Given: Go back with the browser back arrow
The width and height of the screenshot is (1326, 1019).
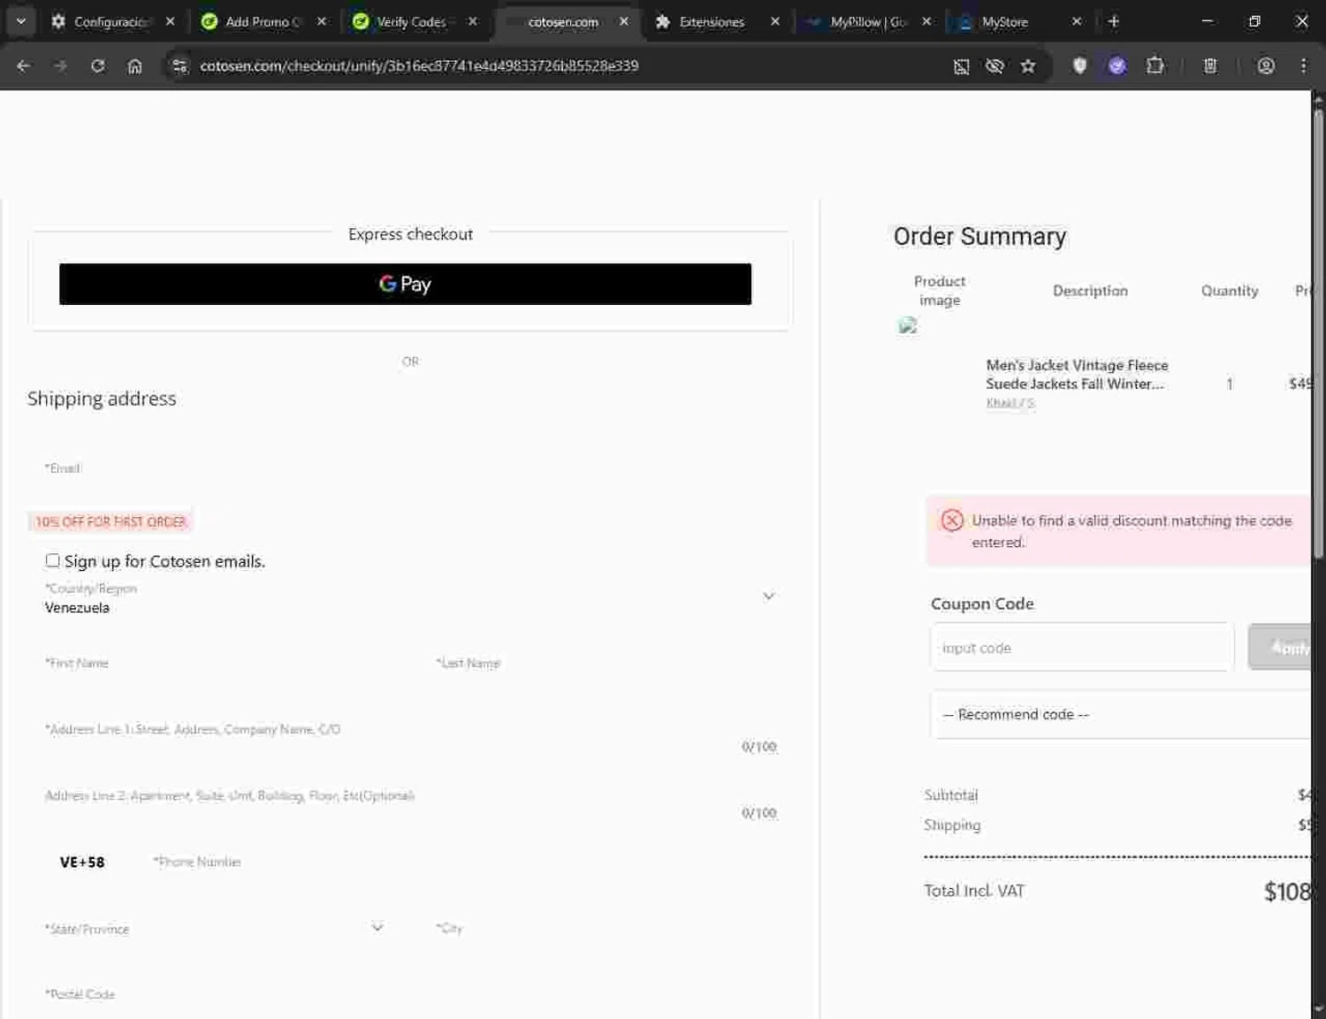Looking at the screenshot, I should [24, 65].
